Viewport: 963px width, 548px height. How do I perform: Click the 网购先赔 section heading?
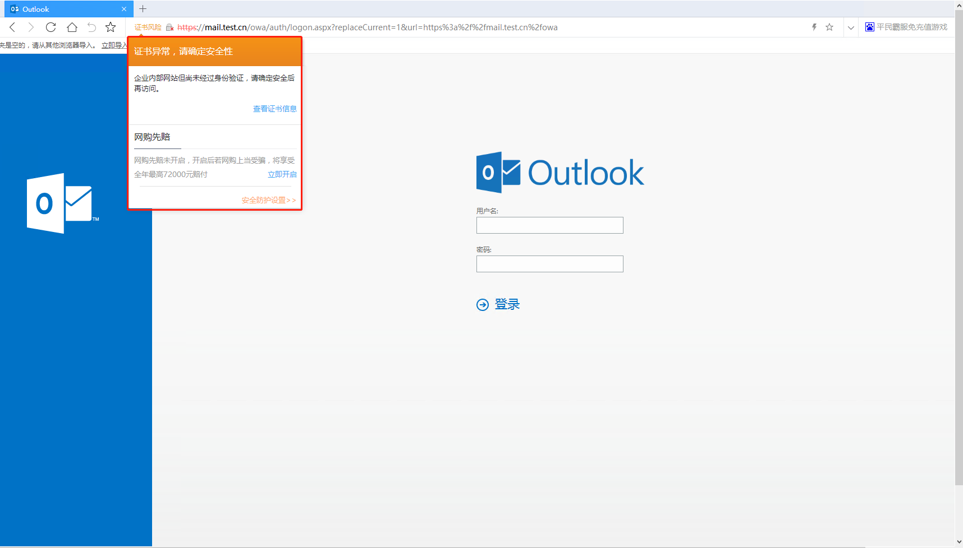tap(152, 137)
